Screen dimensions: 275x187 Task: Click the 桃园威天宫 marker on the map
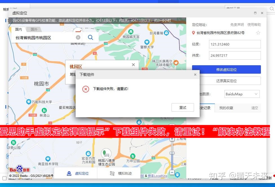coord(131,32)
